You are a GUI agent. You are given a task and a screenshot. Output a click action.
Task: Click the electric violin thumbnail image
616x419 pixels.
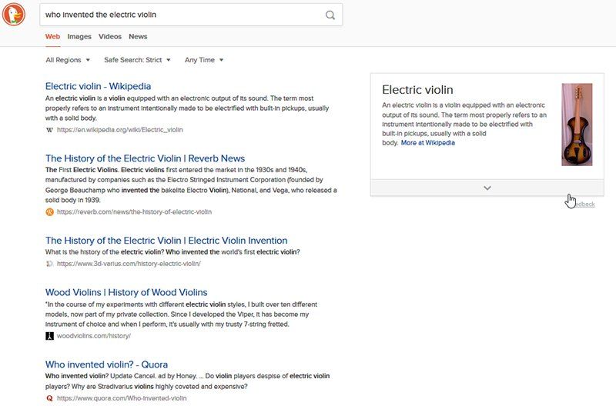[577, 125]
